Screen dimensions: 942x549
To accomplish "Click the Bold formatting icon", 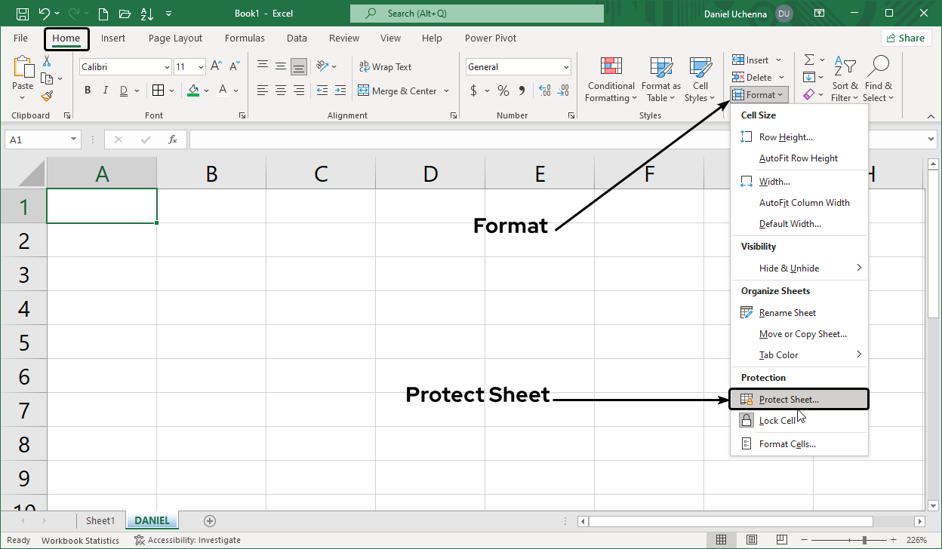I will click(x=87, y=90).
